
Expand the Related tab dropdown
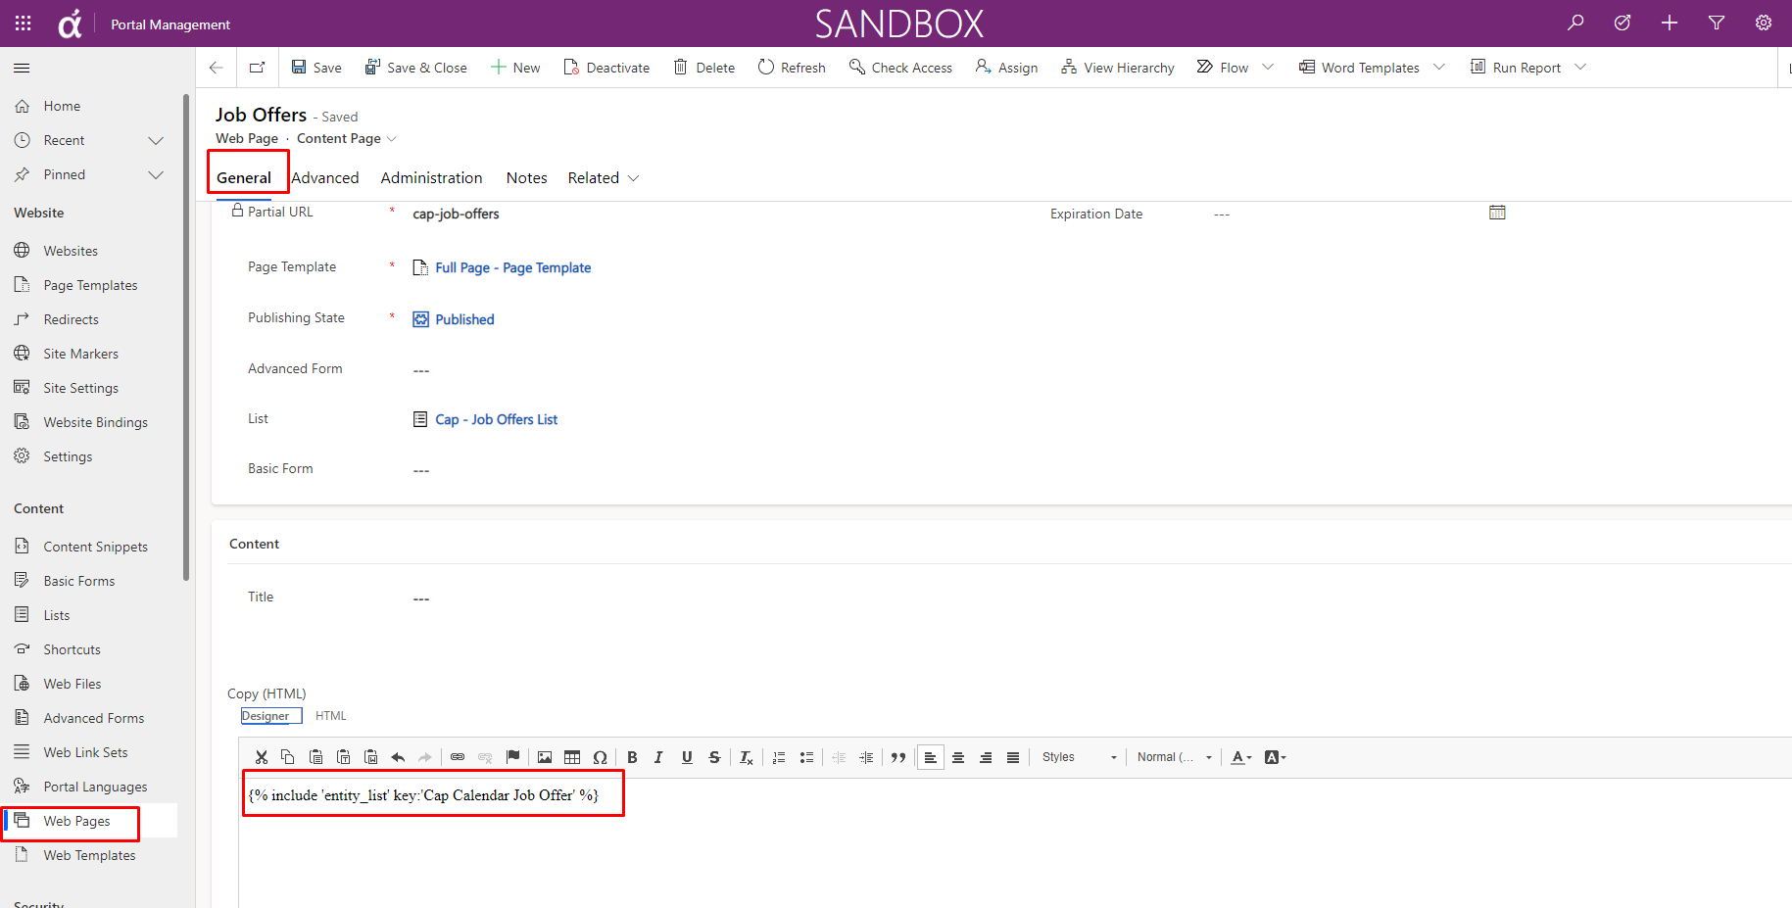633,178
